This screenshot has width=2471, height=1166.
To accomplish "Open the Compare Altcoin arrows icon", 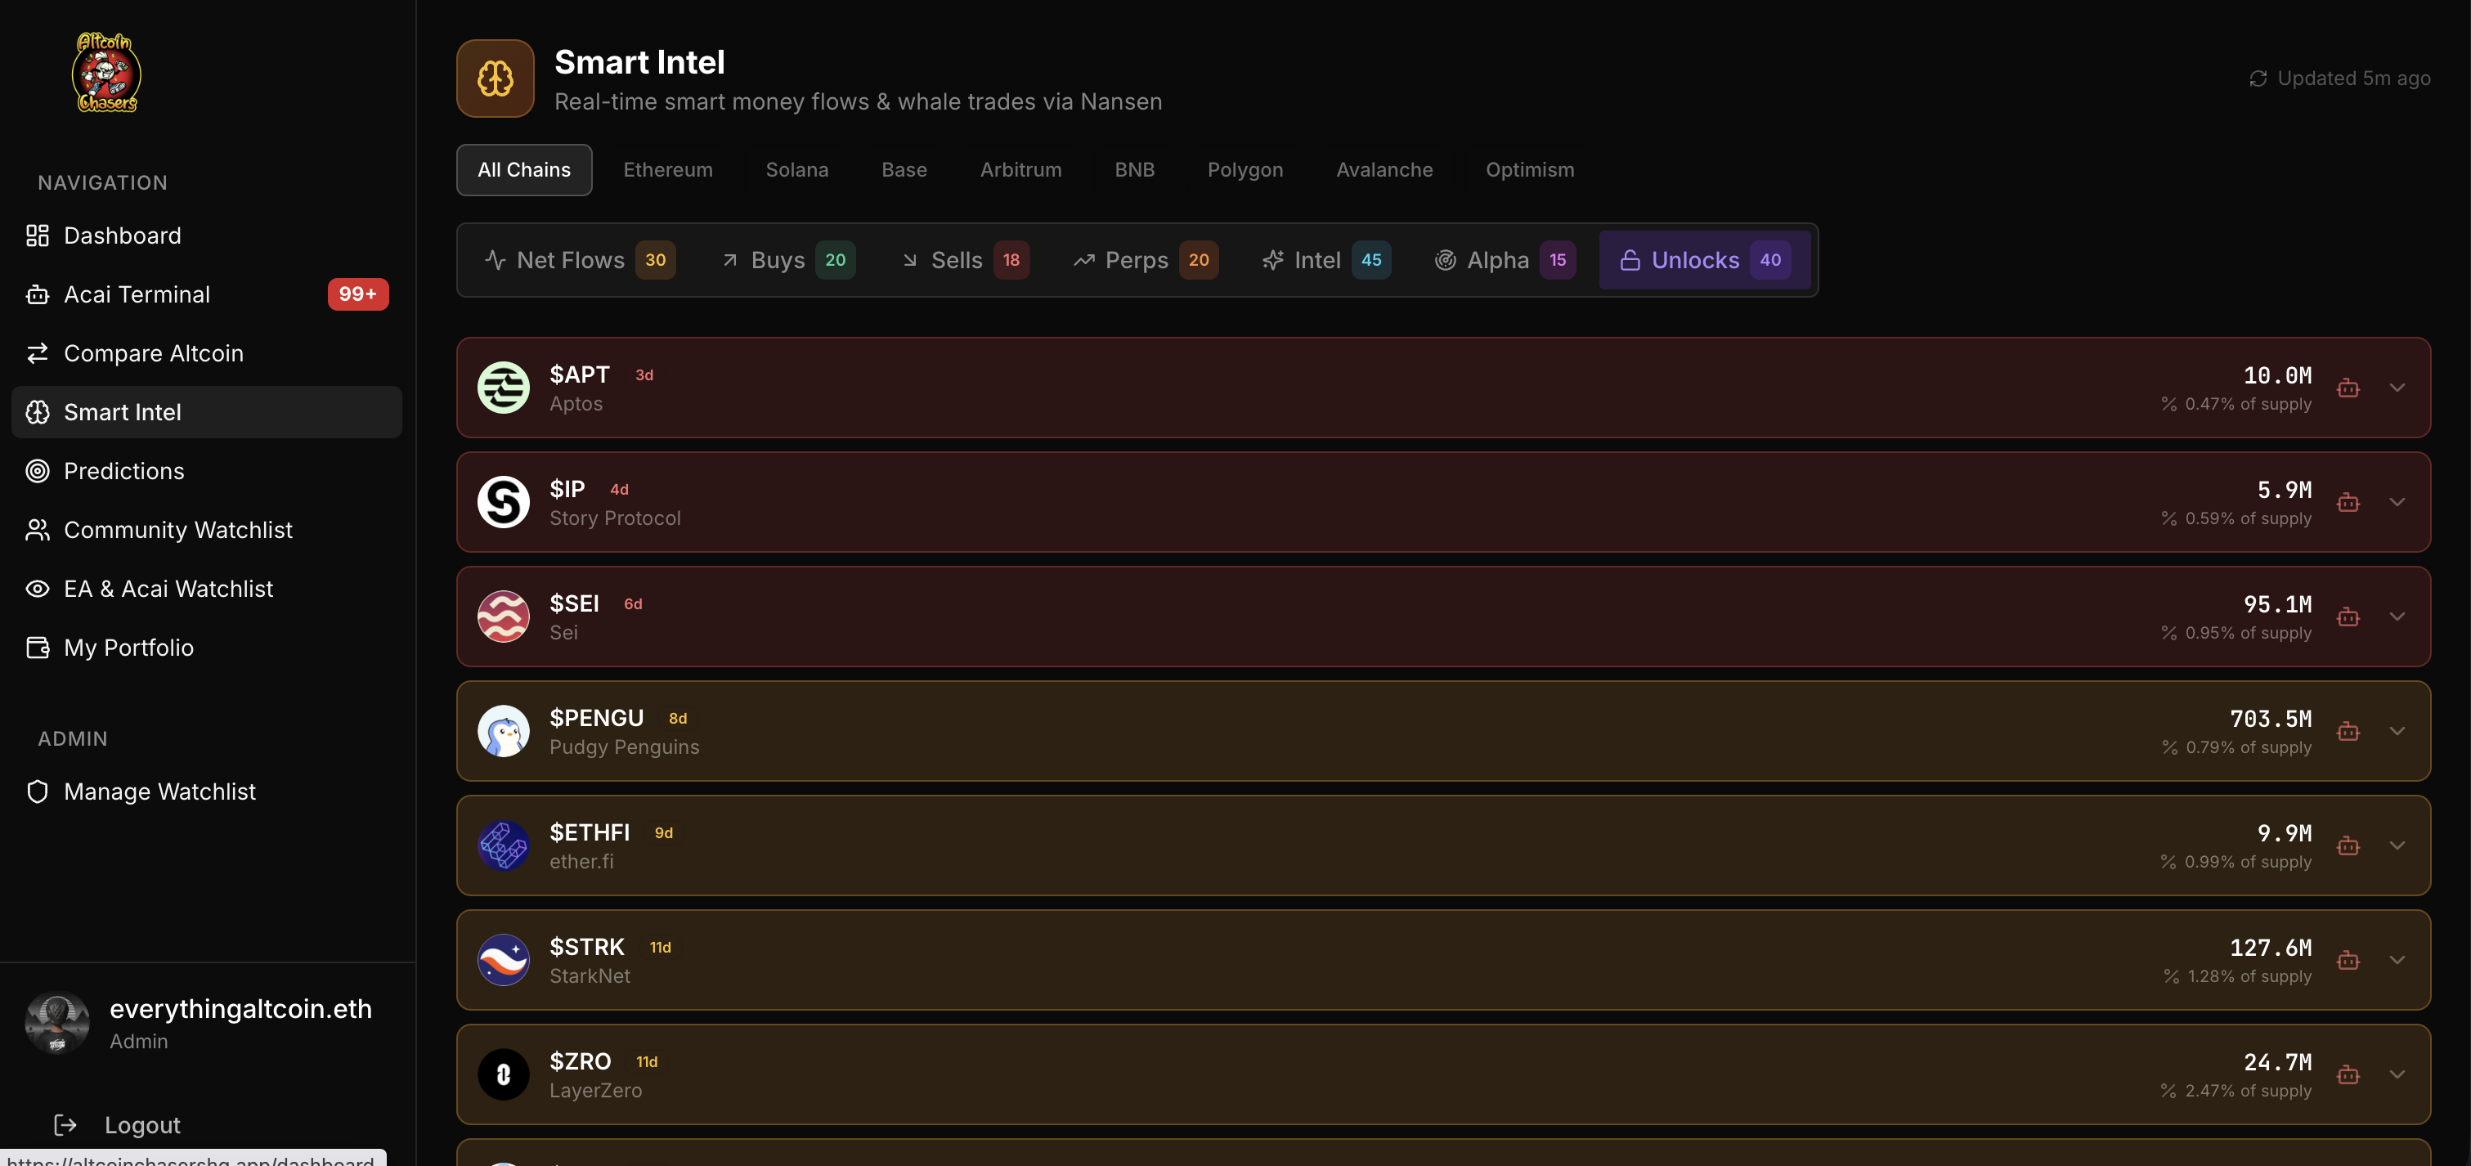I will click(x=38, y=353).
